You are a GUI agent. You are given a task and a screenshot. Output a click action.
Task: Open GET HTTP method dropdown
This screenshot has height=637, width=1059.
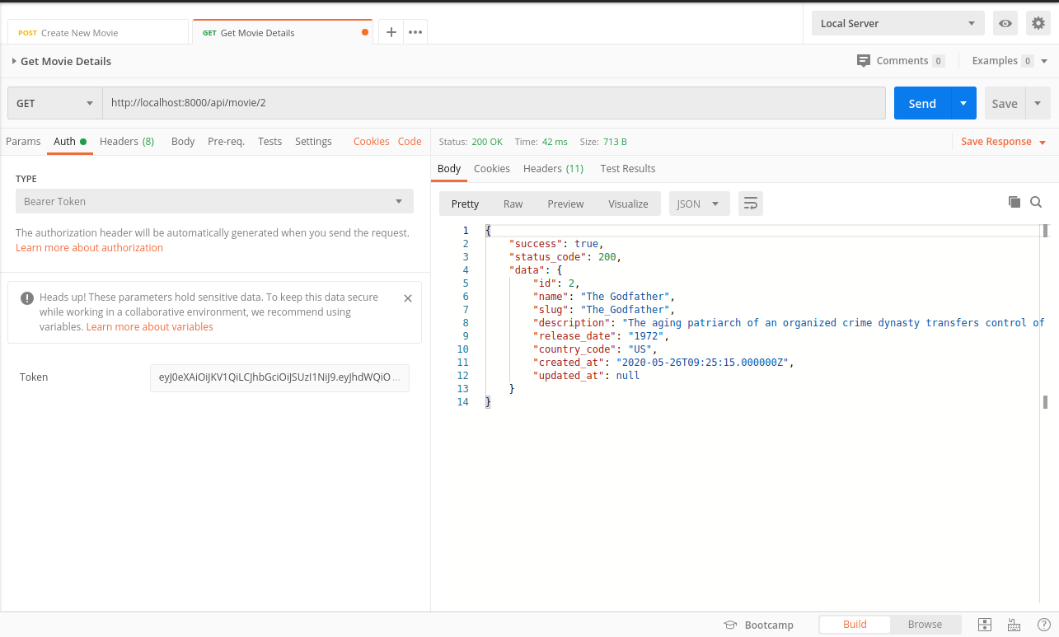[55, 103]
